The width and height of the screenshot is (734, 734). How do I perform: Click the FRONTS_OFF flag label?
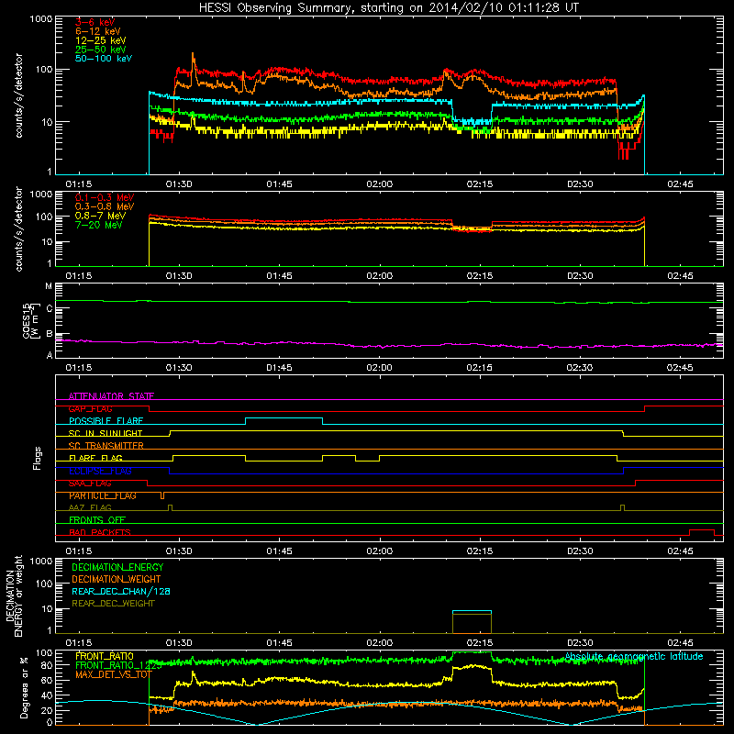97,520
